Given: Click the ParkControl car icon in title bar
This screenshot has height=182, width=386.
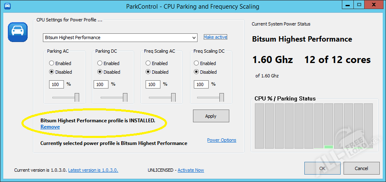Looking at the screenshot, I should [x=7, y=7].
